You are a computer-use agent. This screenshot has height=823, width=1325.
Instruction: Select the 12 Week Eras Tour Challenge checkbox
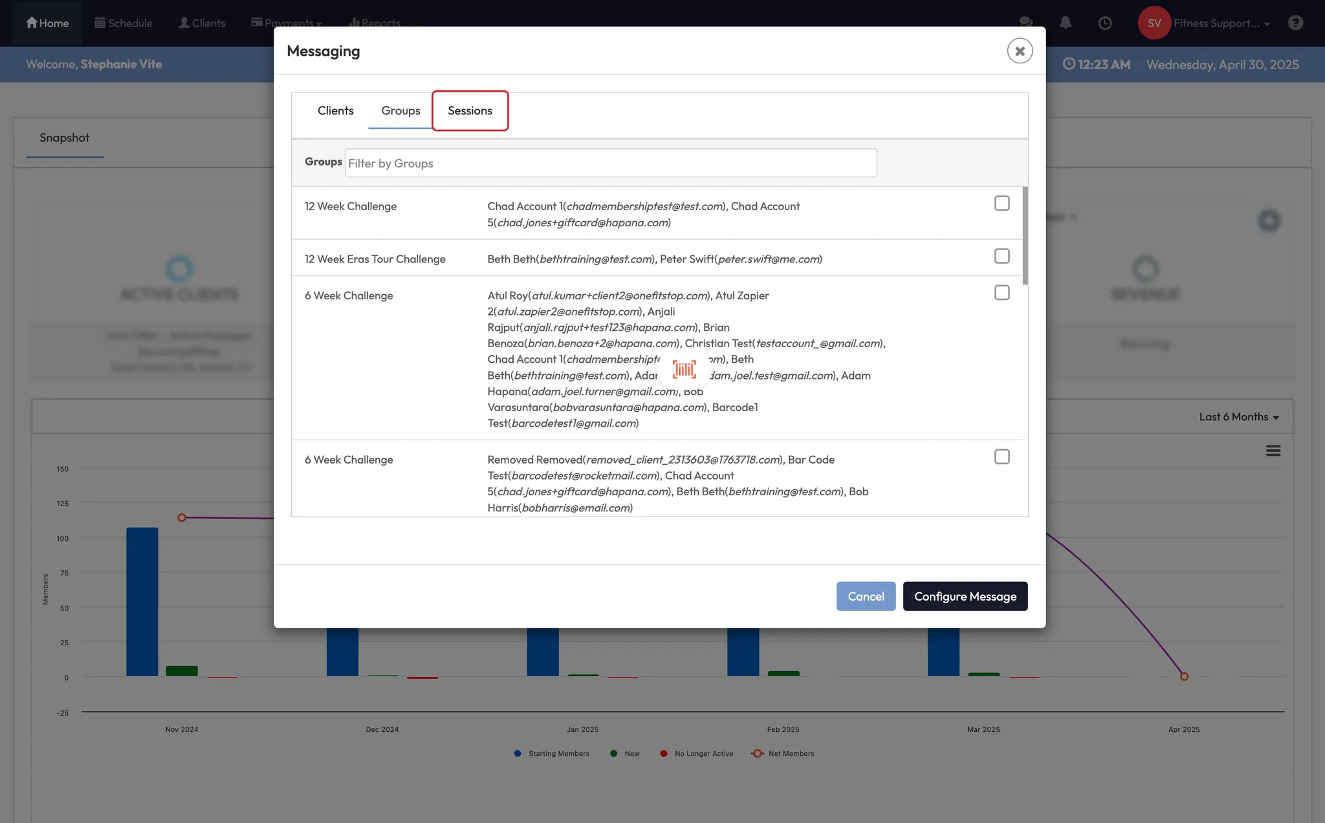tap(1002, 256)
